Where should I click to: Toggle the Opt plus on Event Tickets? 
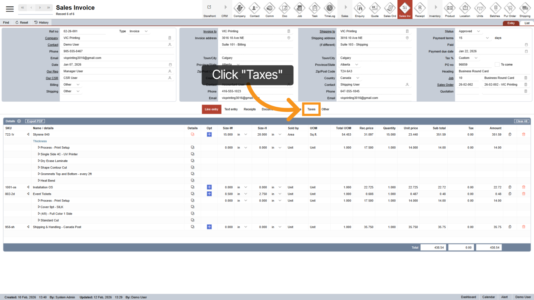(209, 194)
